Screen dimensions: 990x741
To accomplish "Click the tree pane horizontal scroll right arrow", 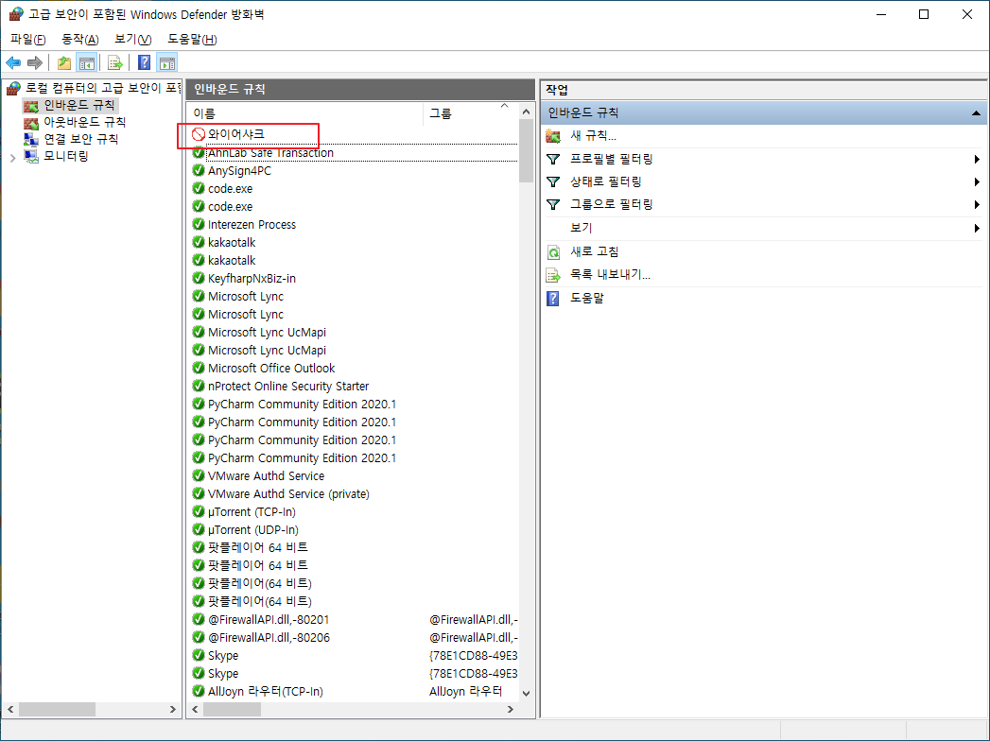I will click(172, 710).
